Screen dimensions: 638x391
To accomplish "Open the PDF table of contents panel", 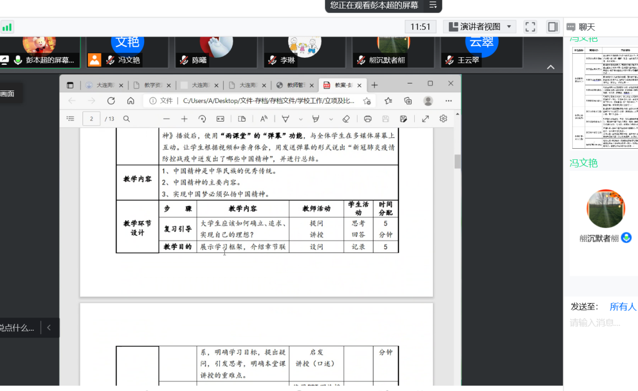I will 70,119.
